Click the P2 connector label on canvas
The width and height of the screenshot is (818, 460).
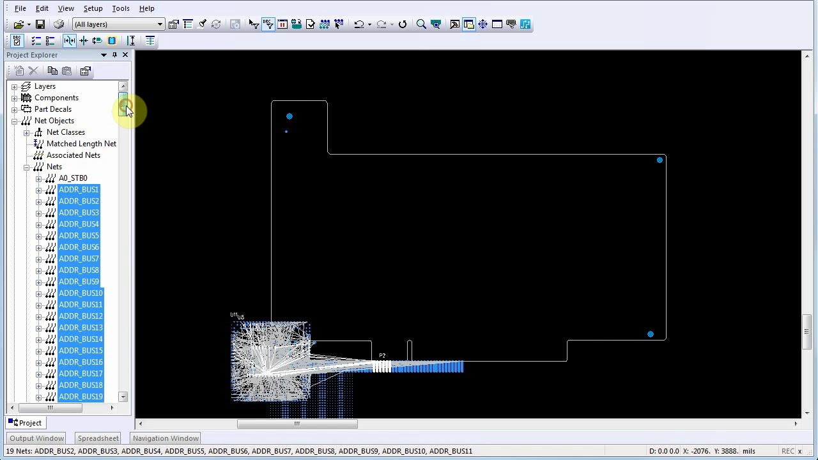[x=382, y=355]
